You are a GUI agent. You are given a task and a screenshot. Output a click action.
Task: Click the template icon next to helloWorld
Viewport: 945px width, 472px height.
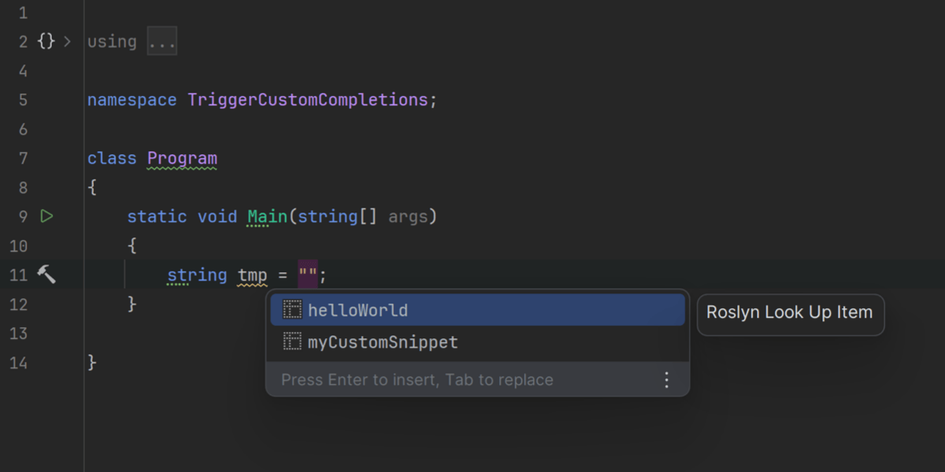click(x=292, y=310)
